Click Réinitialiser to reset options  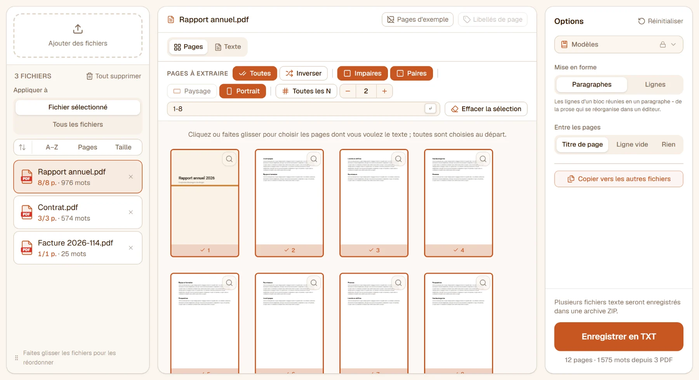click(x=661, y=21)
